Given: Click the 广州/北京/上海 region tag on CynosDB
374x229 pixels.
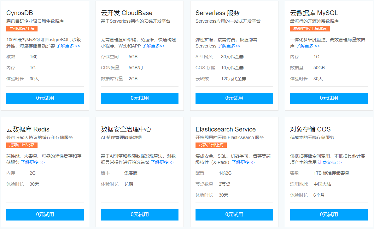Looking at the screenshot, I should pos(22,29).
